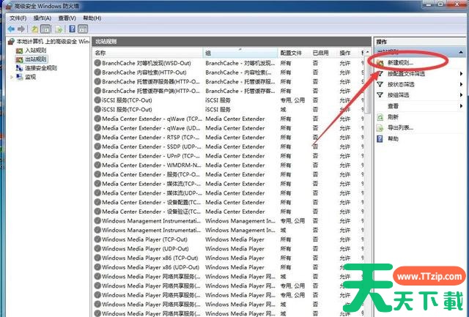The width and height of the screenshot is (469, 317).
Task: Select the Media Center Extender - qWave (TCP... rule
Action: (x=152, y=119)
